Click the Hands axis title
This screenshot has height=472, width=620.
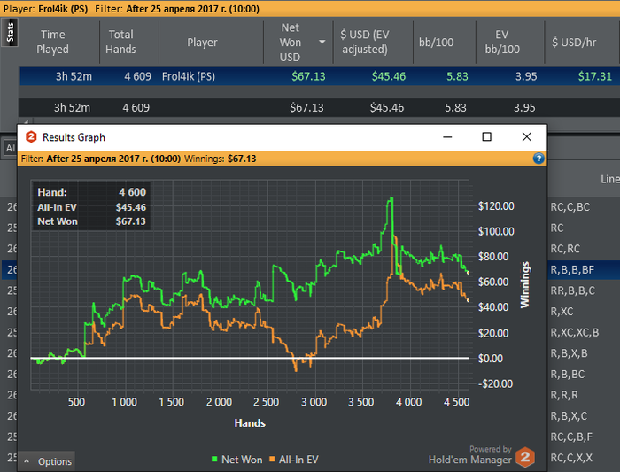click(x=250, y=423)
